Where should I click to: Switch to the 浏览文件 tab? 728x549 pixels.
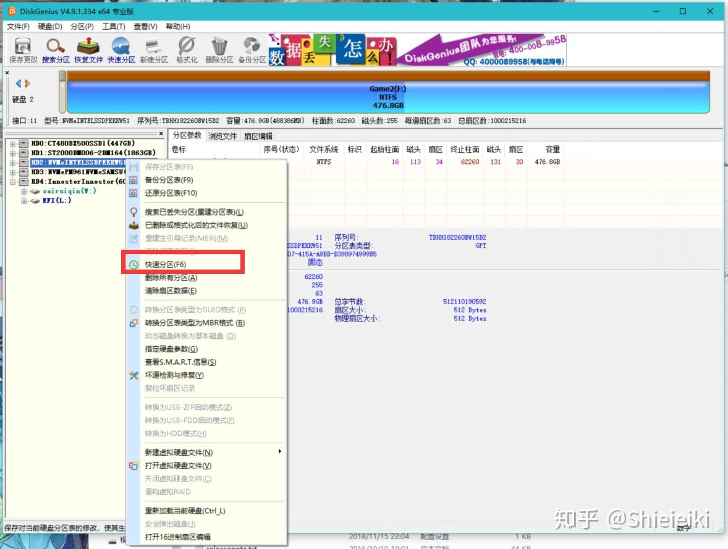coord(222,135)
